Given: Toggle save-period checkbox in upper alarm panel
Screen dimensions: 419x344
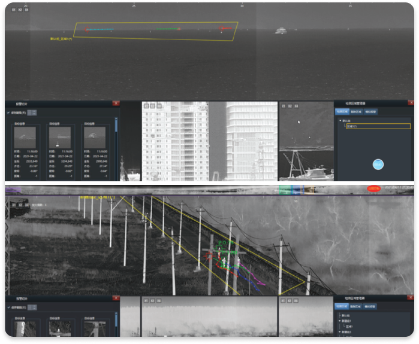Looking at the screenshot, I should click(8, 112).
